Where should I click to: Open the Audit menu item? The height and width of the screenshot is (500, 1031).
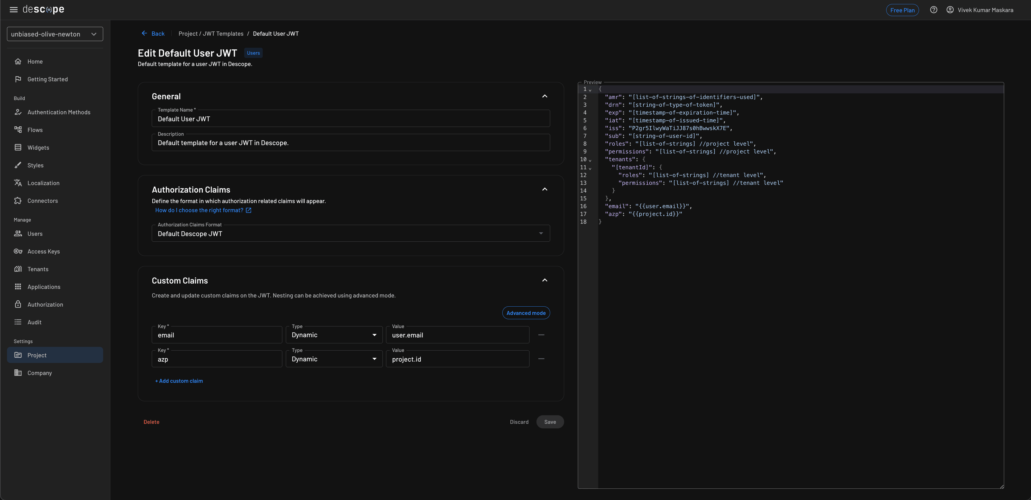[x=34, y=322]
